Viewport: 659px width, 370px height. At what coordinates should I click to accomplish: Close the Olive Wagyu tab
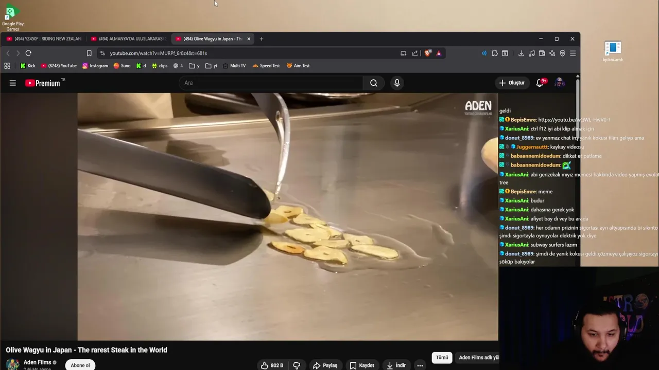249,39
